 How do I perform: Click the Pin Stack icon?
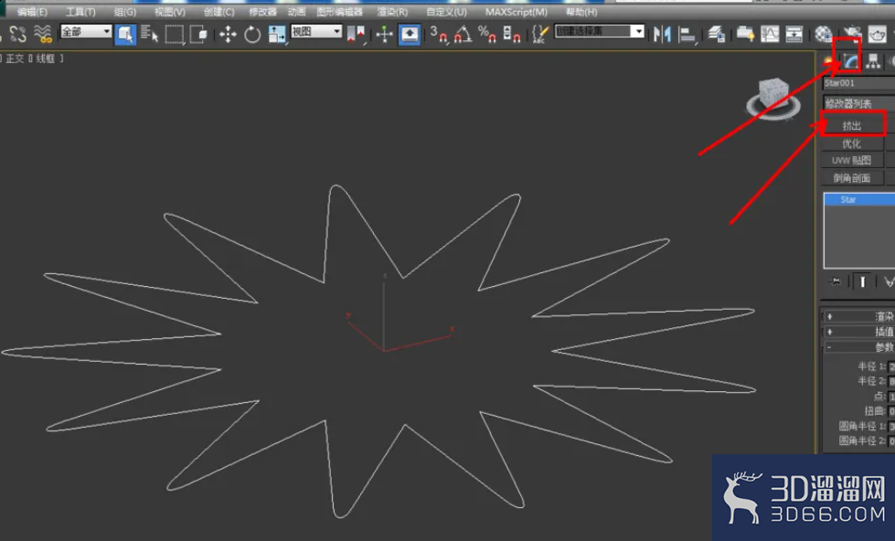pos(835,281)
